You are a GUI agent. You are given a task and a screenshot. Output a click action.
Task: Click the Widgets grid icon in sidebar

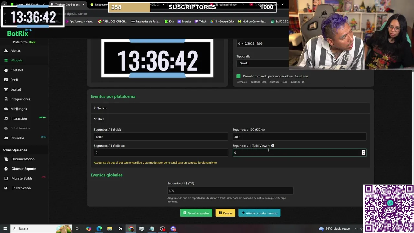tap(6, 60)
